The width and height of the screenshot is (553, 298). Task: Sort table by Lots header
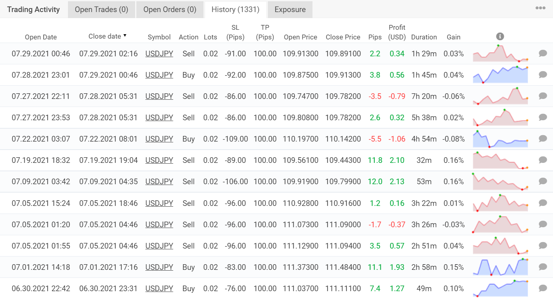click(210, 37)
